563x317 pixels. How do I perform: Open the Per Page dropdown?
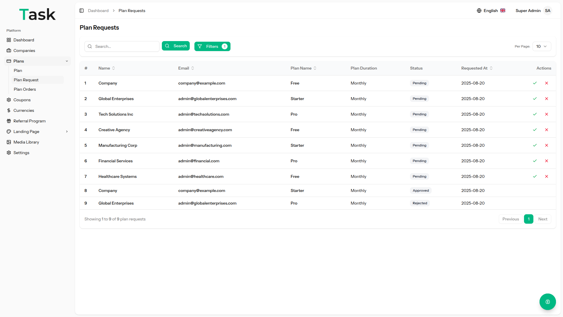coord(542,46)
